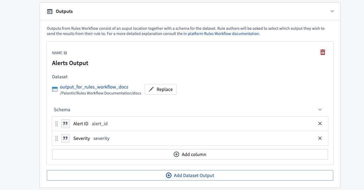Click the Replace dataset button
Screen dimensions: 364x190
160,89
